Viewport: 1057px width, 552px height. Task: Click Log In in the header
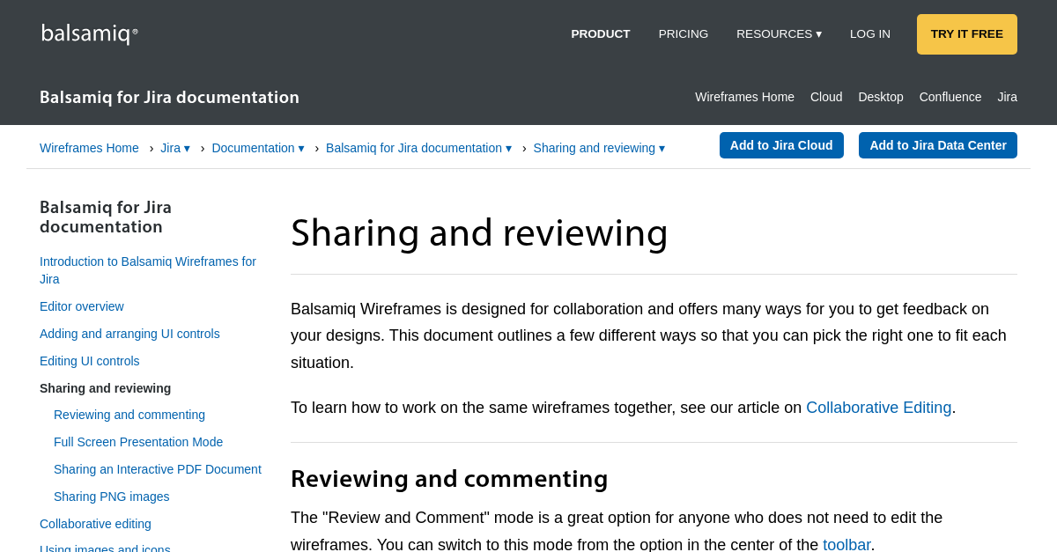869,34
